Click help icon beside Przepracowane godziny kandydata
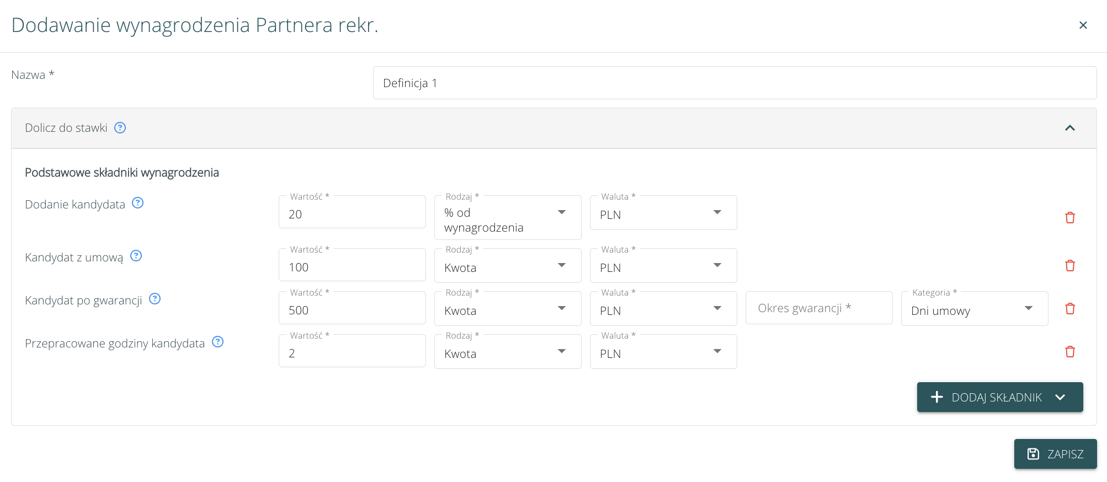Image resolution: width=1107 pixels, height=482 pixels. [x=218, y=342]
